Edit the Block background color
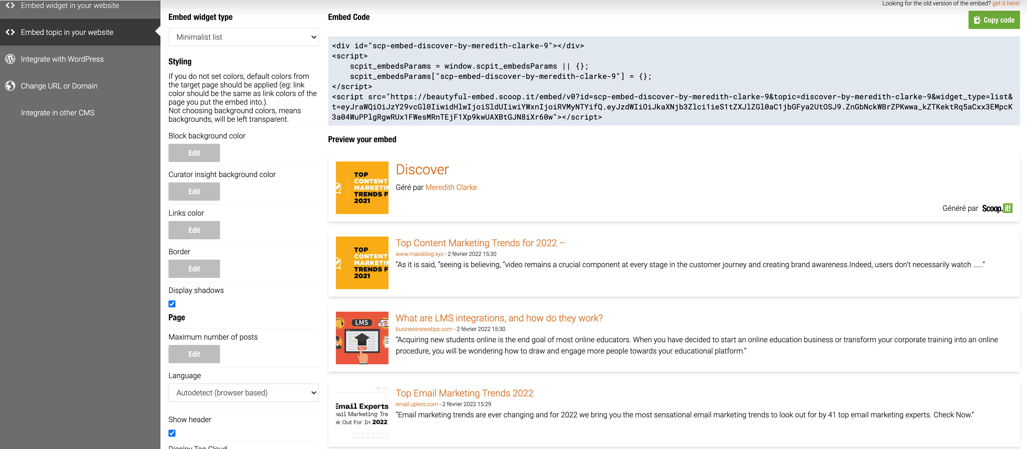1027x449 pixels. coord(194,153)
